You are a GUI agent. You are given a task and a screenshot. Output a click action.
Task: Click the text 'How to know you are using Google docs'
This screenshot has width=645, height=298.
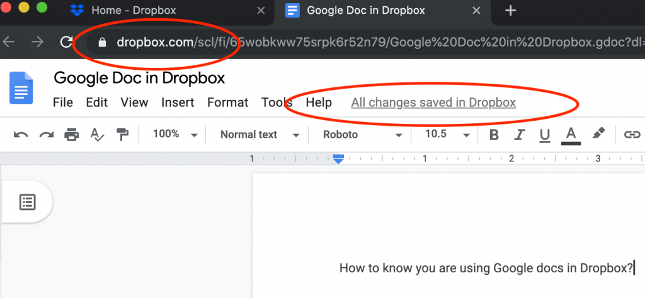tap(452, 268)
